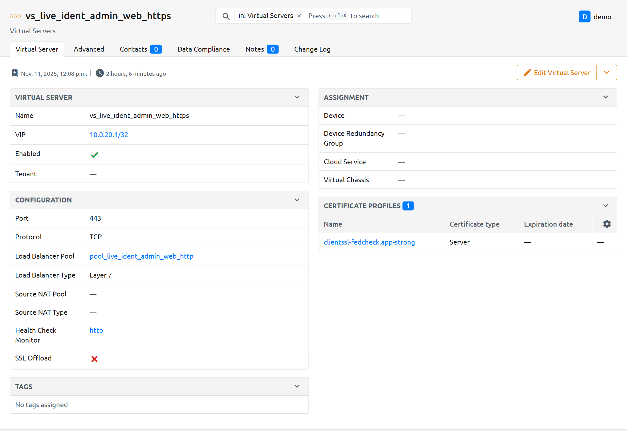627x431 pixels.
Task: Open Edit Virtual Server dropdown arrow
Action: [x=606, y=72]
